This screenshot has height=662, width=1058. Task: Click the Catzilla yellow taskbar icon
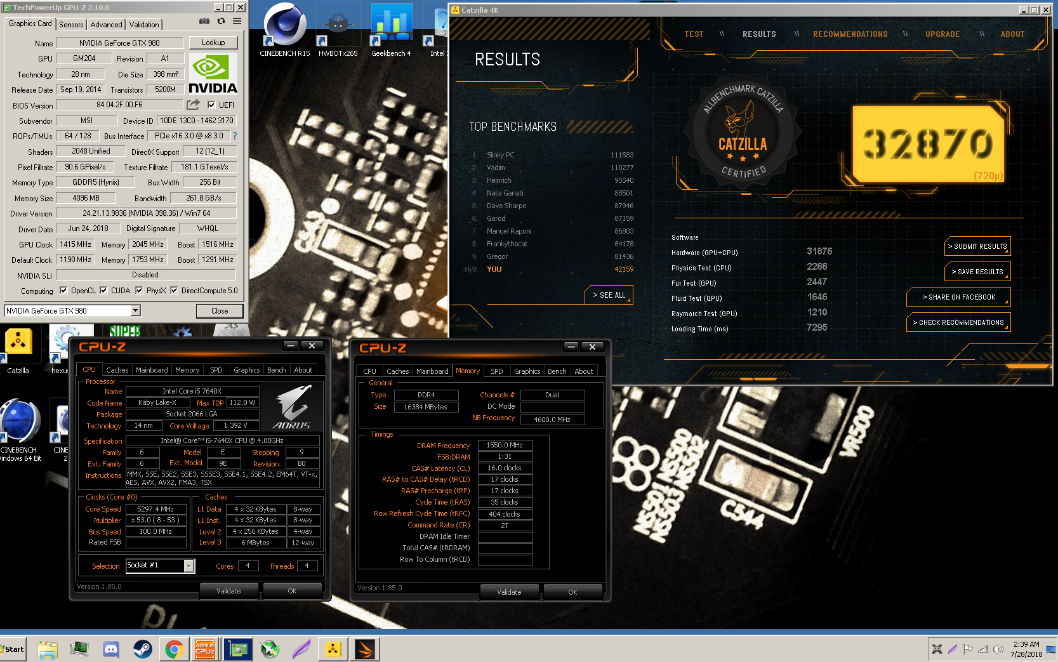[333, 649]
